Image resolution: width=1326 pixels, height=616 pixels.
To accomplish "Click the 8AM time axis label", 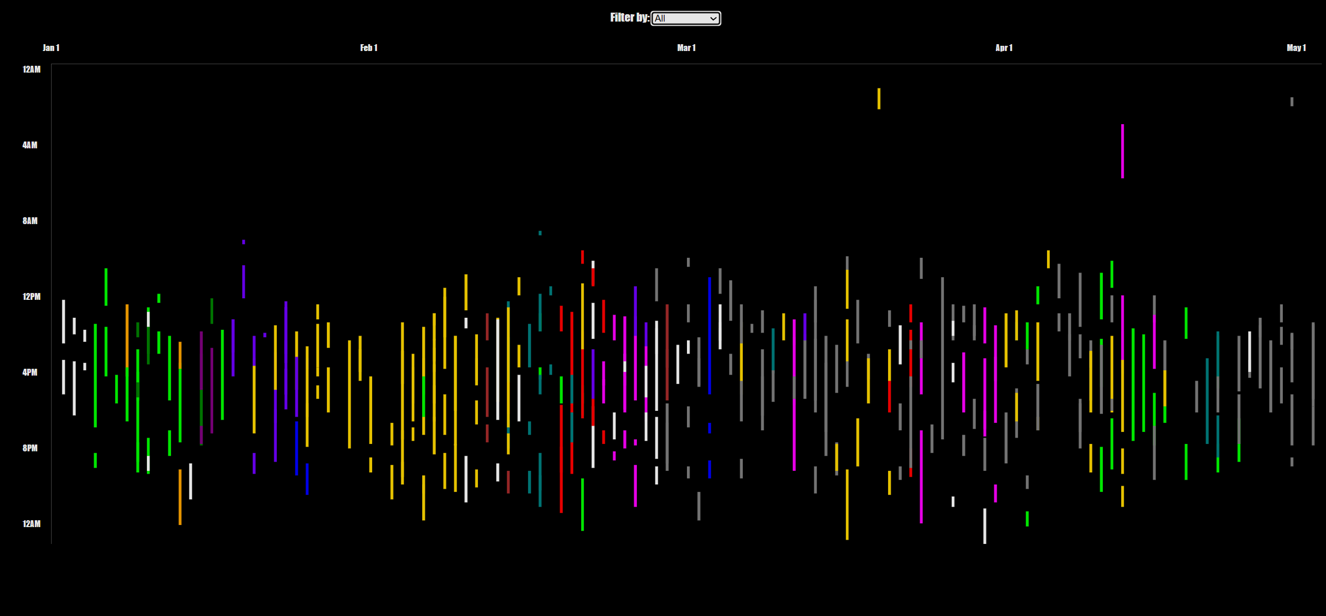I will [x=30, y=221].
